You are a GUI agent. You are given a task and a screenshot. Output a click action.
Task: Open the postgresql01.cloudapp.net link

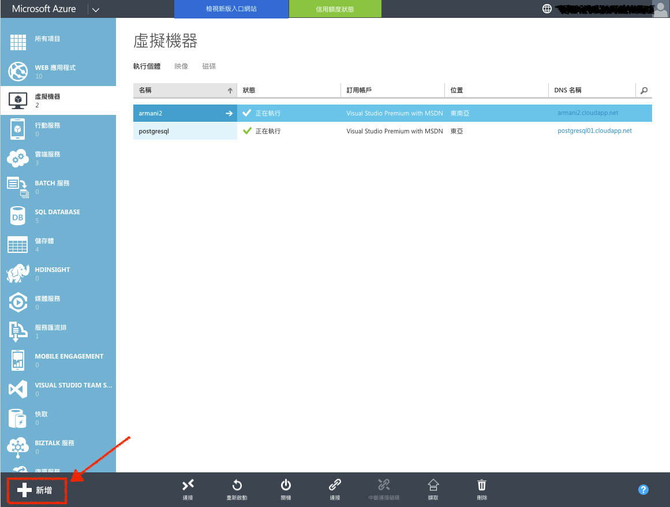[x=594, y=131]
